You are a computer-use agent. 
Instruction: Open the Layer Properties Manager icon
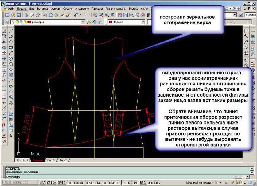tap(7, 22)
